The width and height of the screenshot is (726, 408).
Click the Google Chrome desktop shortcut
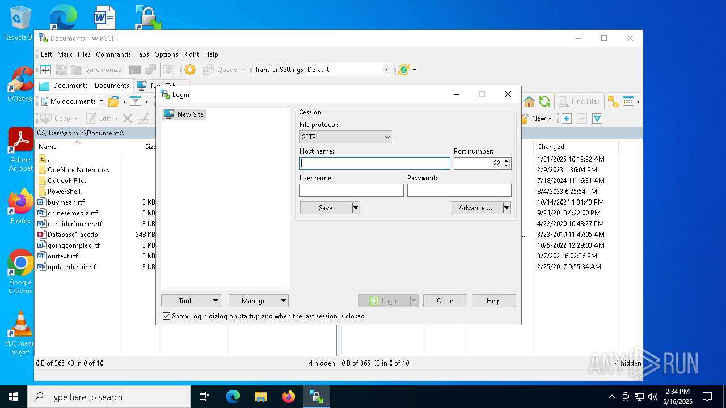tap(20, 272)
